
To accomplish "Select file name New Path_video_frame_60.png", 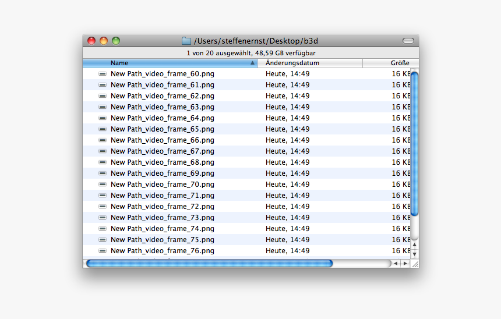I will tap(163, 74).
